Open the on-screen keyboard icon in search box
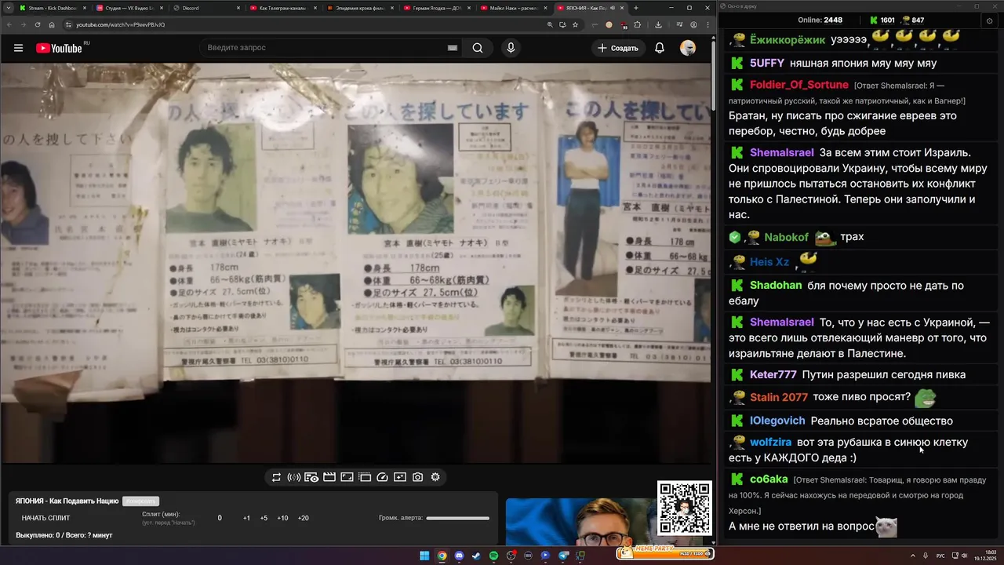 click(453, 48)
